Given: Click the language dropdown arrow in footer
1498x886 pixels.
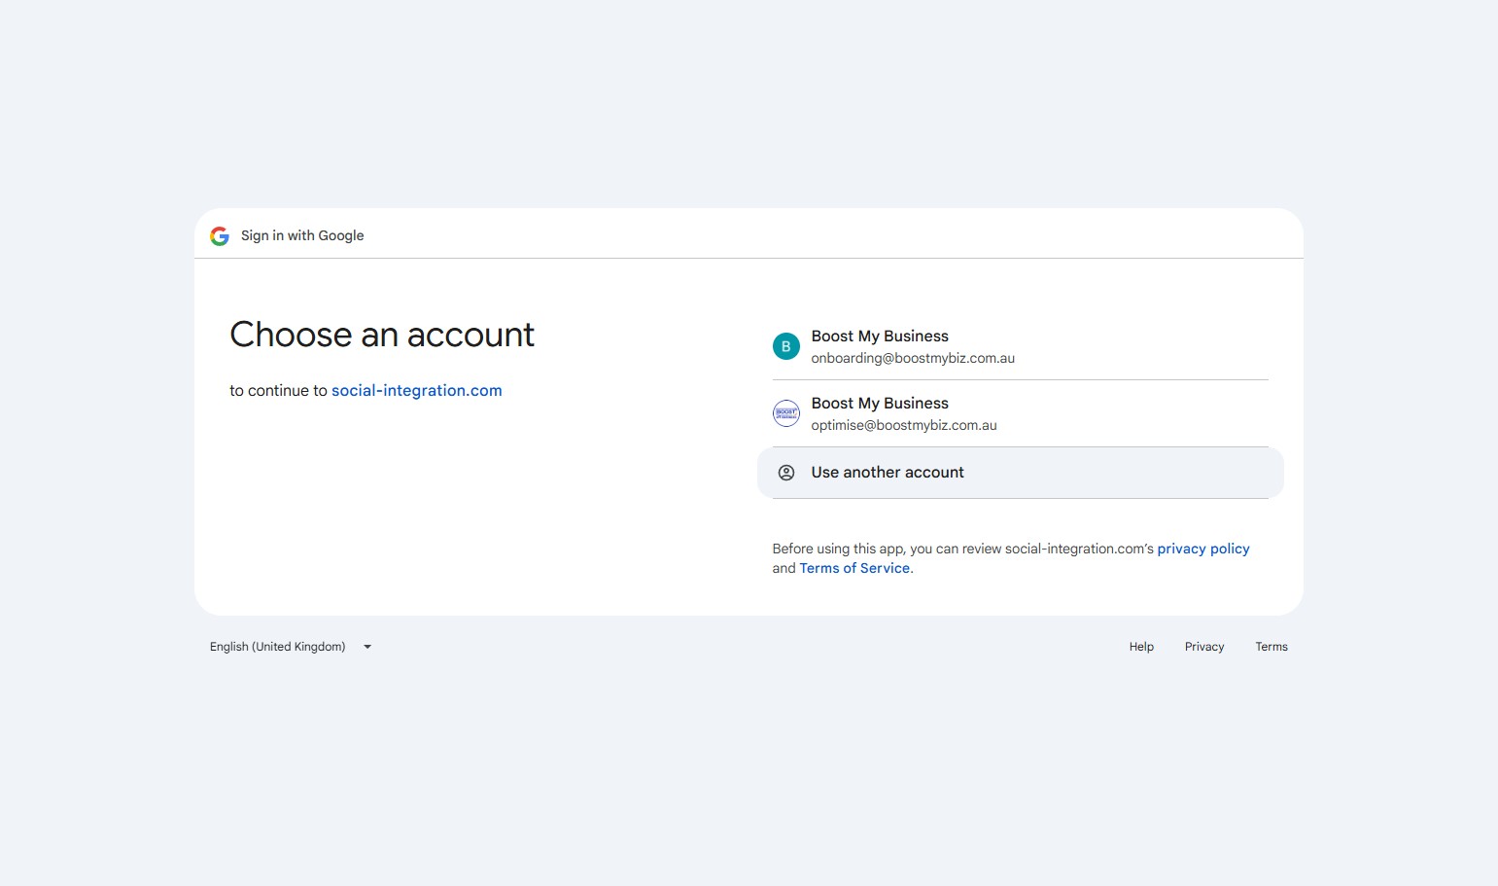Looking at the screenshot, I should pyautogui.click(x=367, y=647).
